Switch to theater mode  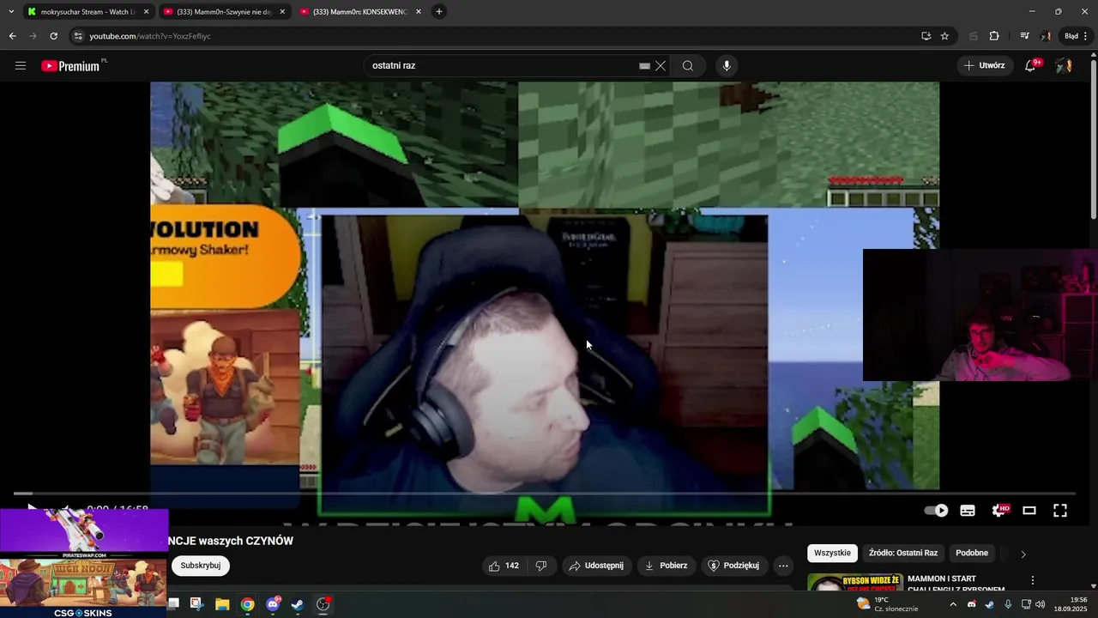click(x=1029, y=510)
